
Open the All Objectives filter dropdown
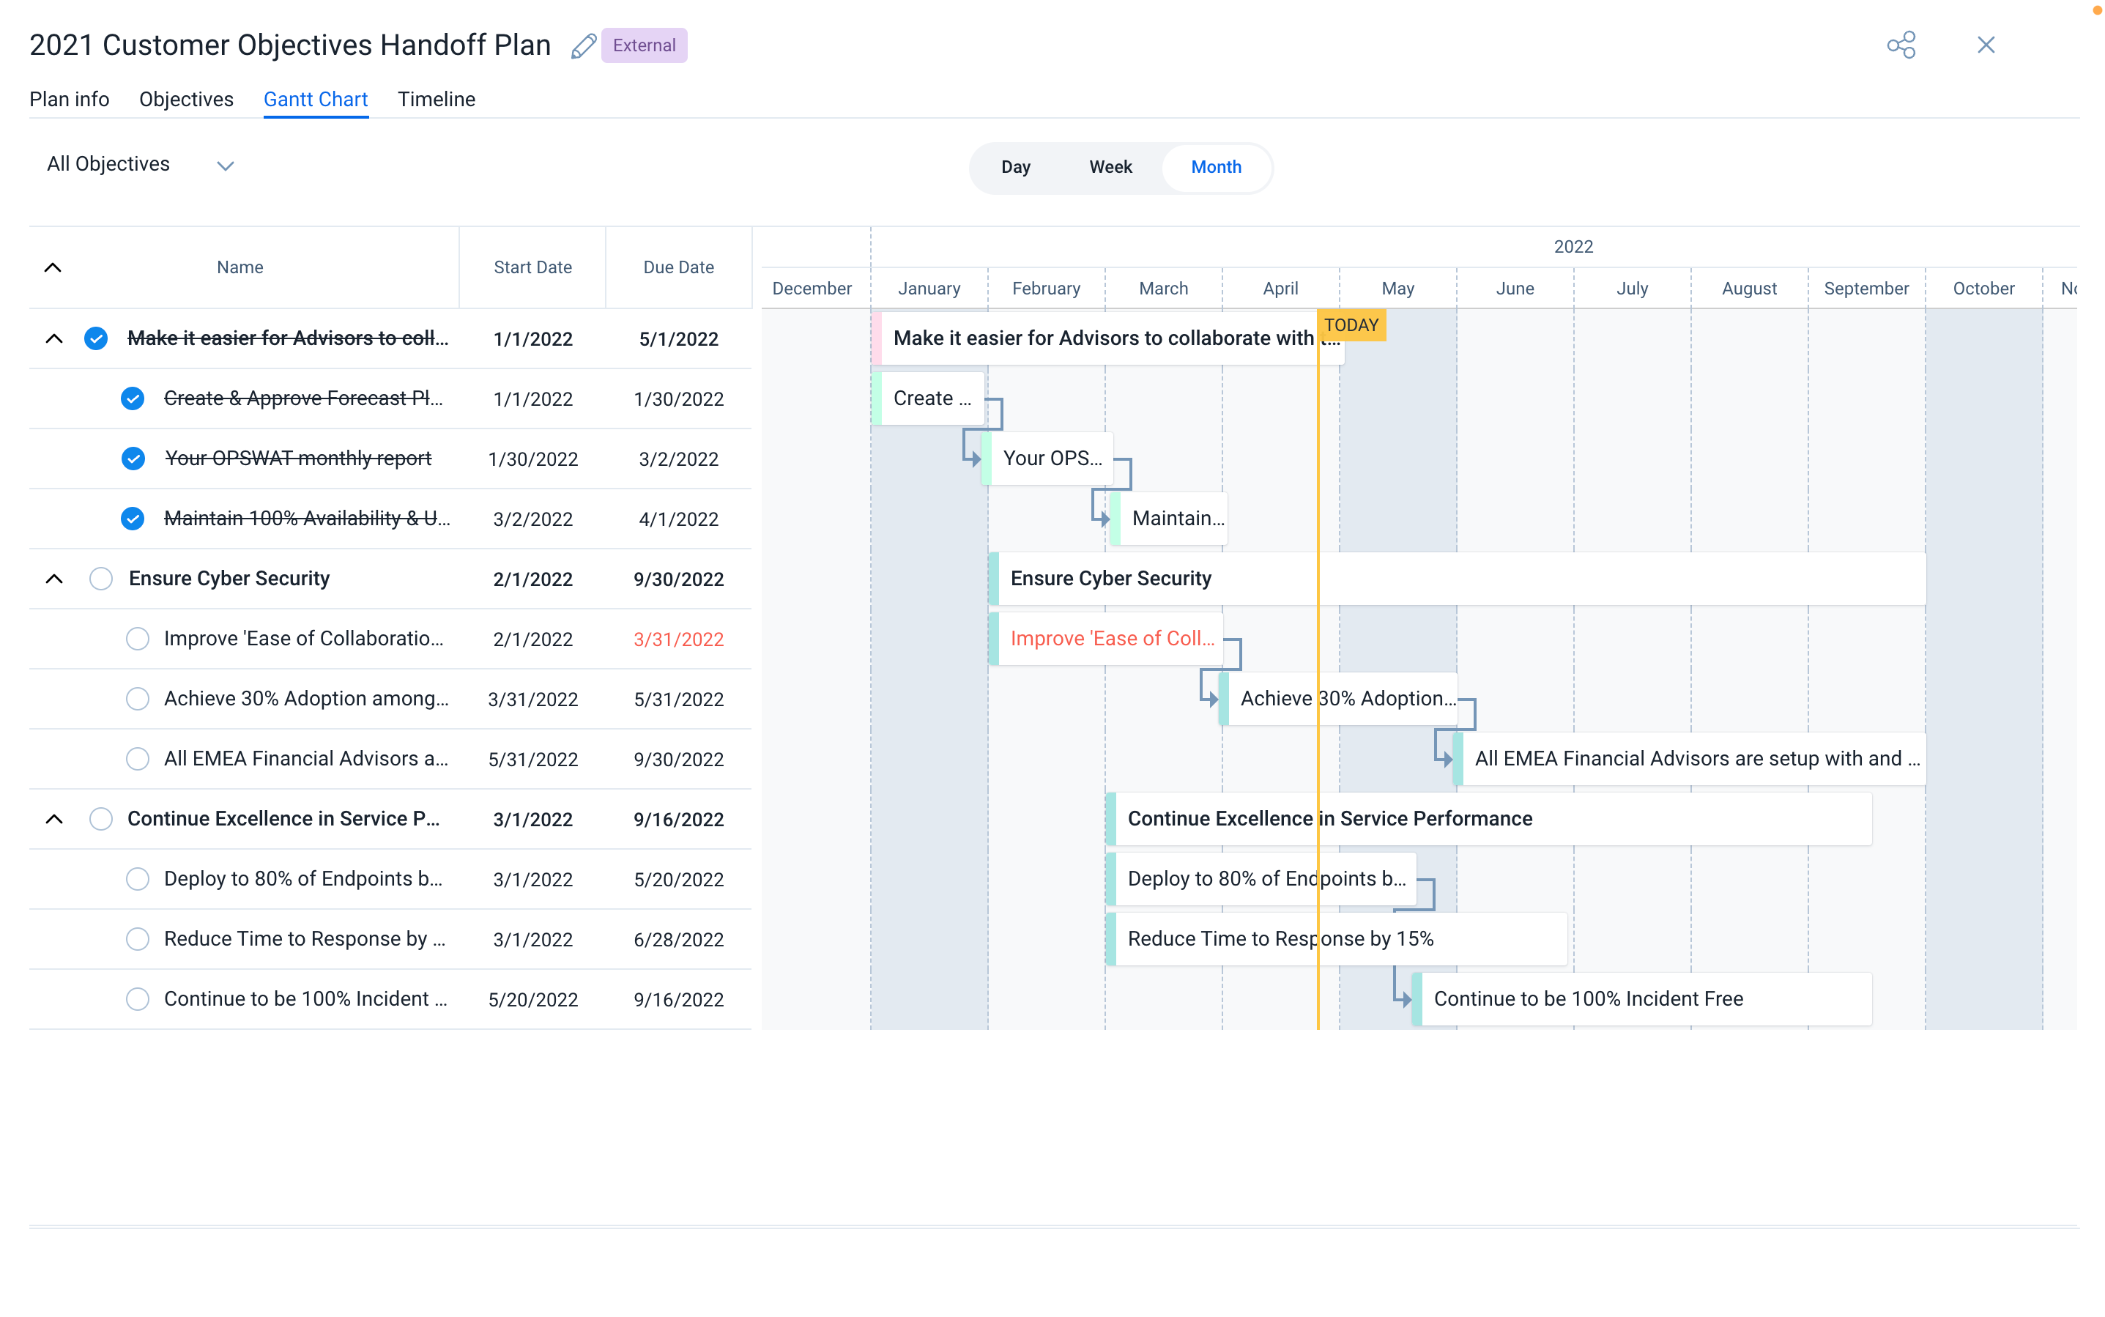point(139,165)
